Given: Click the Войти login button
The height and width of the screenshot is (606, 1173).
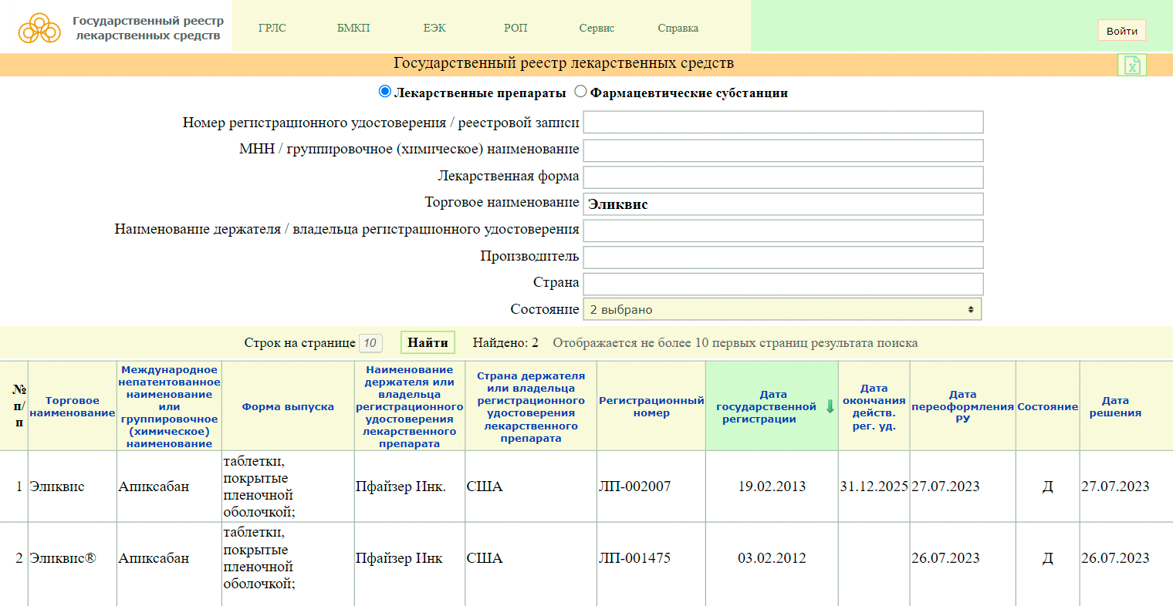Looking at the screenshot, I should tap(1121, 31).
